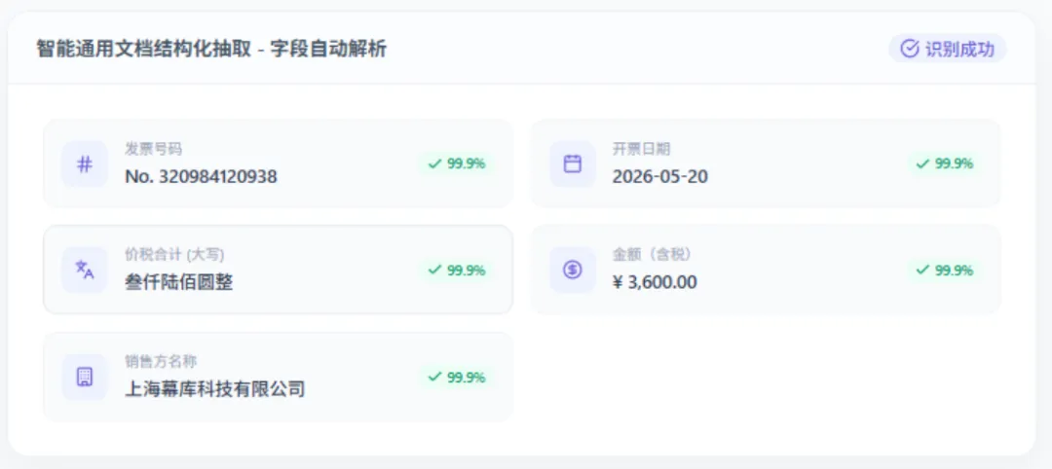Select the date value 2026-05-20
The height and width of the screenshot is (469, 1052).
click(660, 177)
